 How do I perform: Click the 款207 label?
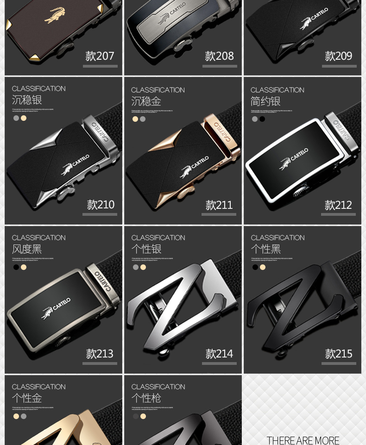(100, 56)
